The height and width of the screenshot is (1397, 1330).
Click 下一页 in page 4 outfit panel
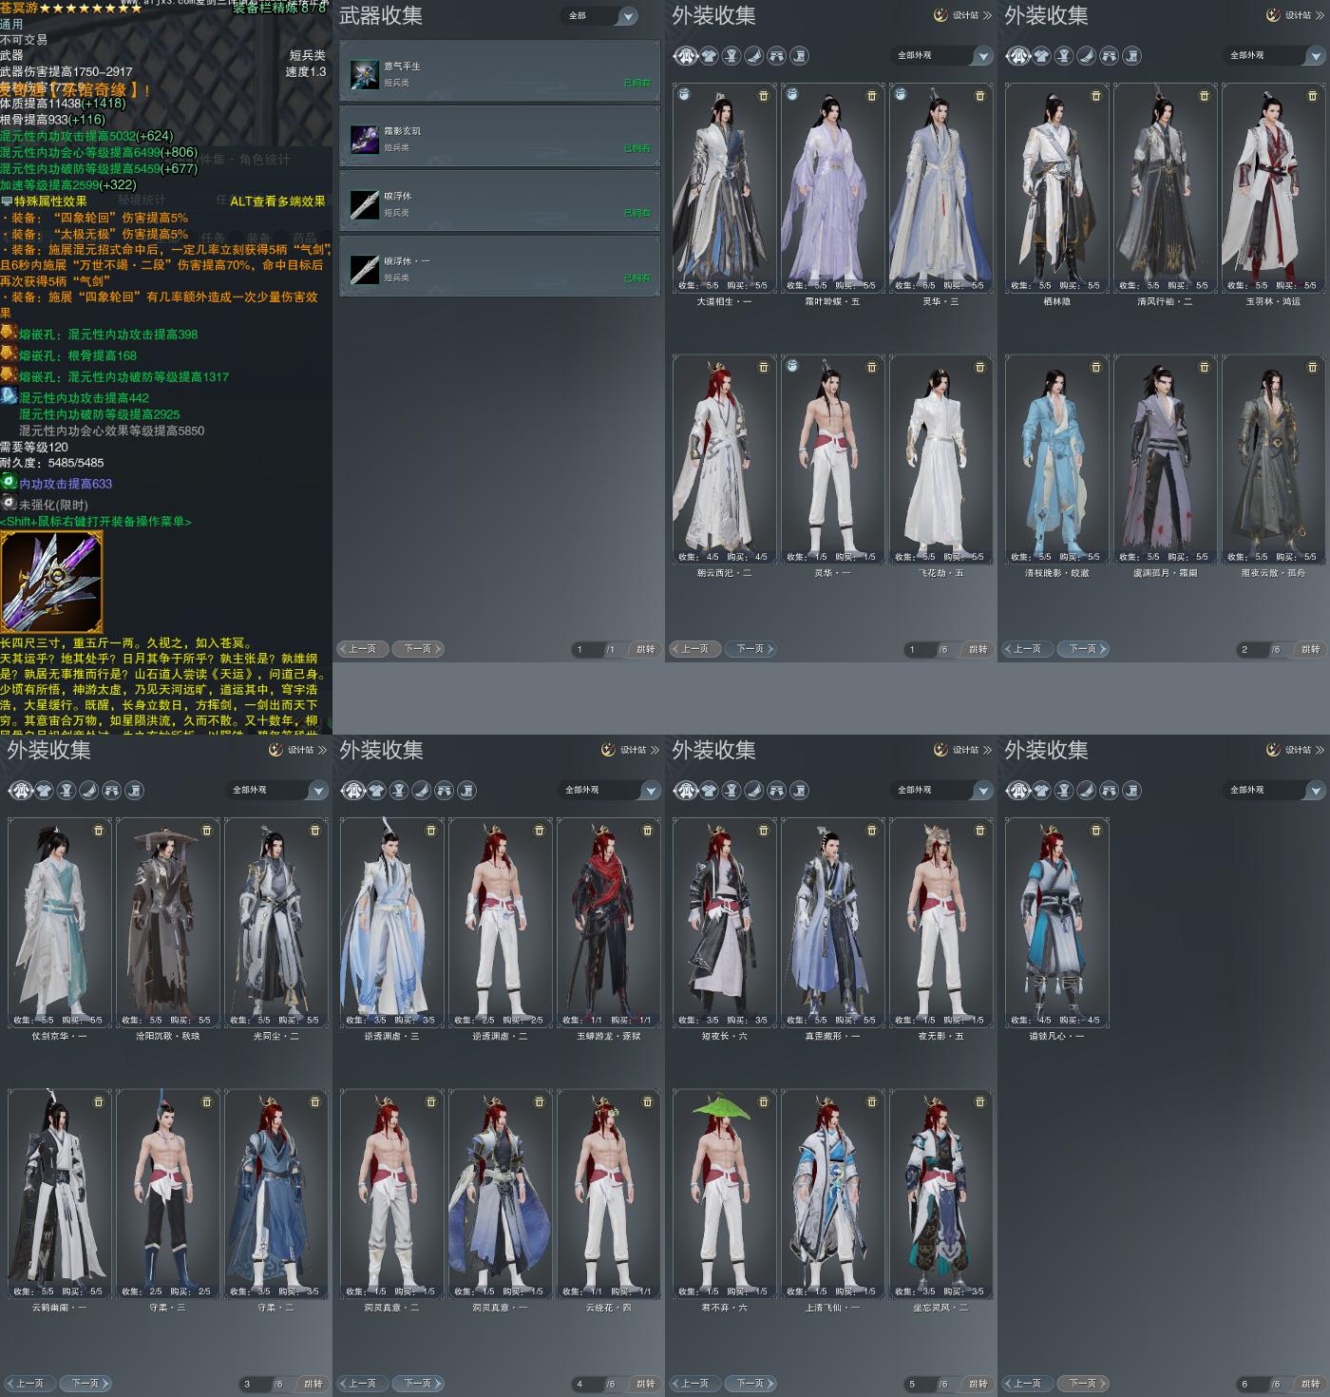[419, 1384]
